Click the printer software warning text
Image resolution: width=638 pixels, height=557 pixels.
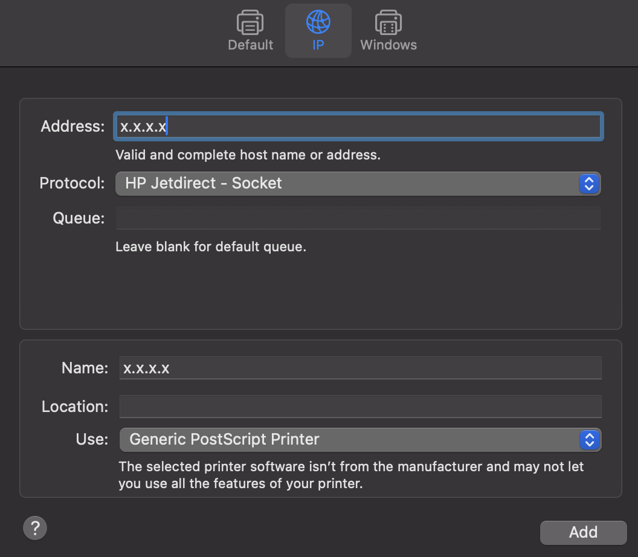pyautogui.click(x=351, y=475)
